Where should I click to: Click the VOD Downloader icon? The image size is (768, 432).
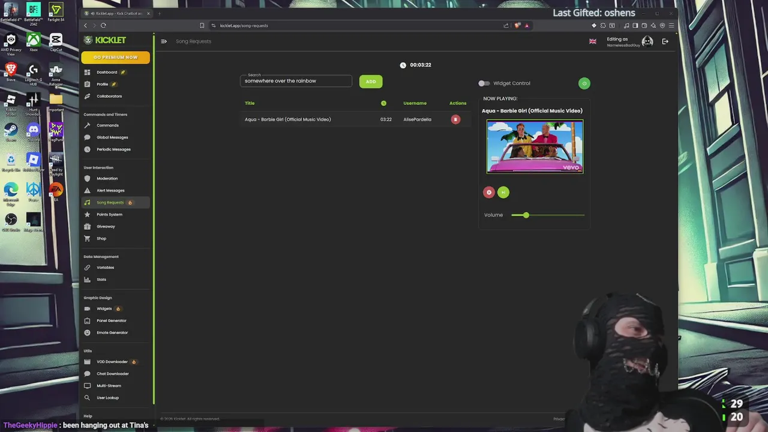[87, 362]
